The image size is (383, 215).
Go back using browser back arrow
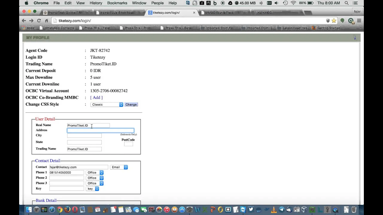coord(24,21)
